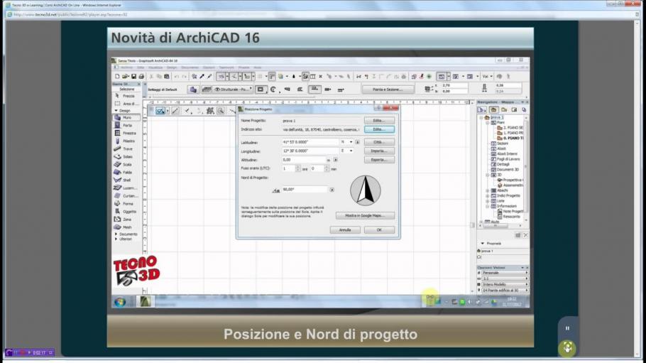Click the Altitudine input field

[x=304, y=160]
